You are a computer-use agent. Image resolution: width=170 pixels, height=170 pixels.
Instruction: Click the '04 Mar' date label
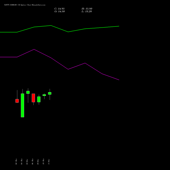point(22,161)
